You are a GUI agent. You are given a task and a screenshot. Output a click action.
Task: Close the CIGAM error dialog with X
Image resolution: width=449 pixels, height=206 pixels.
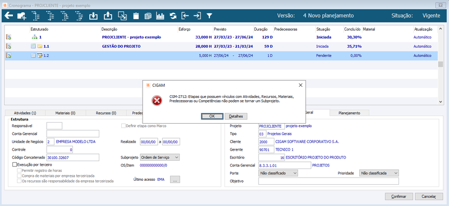point(300,85)
